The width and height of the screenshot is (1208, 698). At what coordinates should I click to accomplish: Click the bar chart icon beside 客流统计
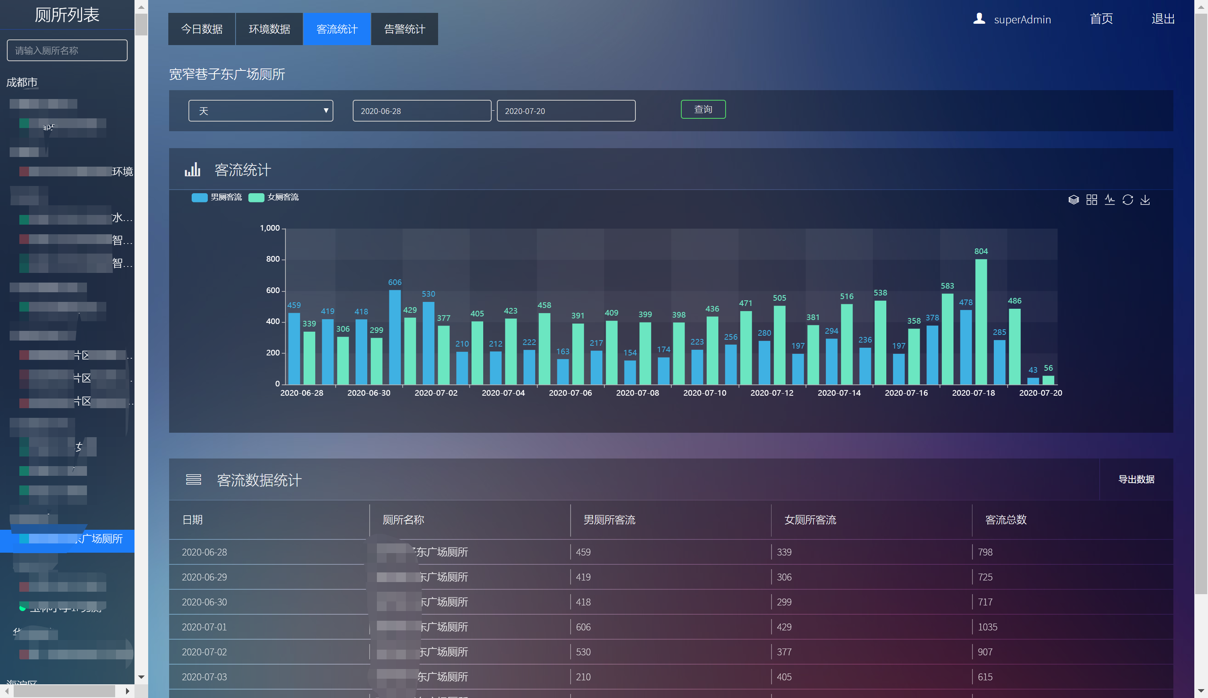[x=192, y=169]
